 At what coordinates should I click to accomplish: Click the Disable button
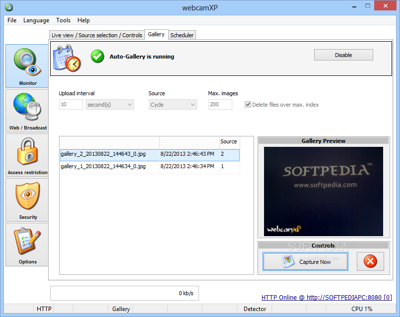[x=343, y=55]
